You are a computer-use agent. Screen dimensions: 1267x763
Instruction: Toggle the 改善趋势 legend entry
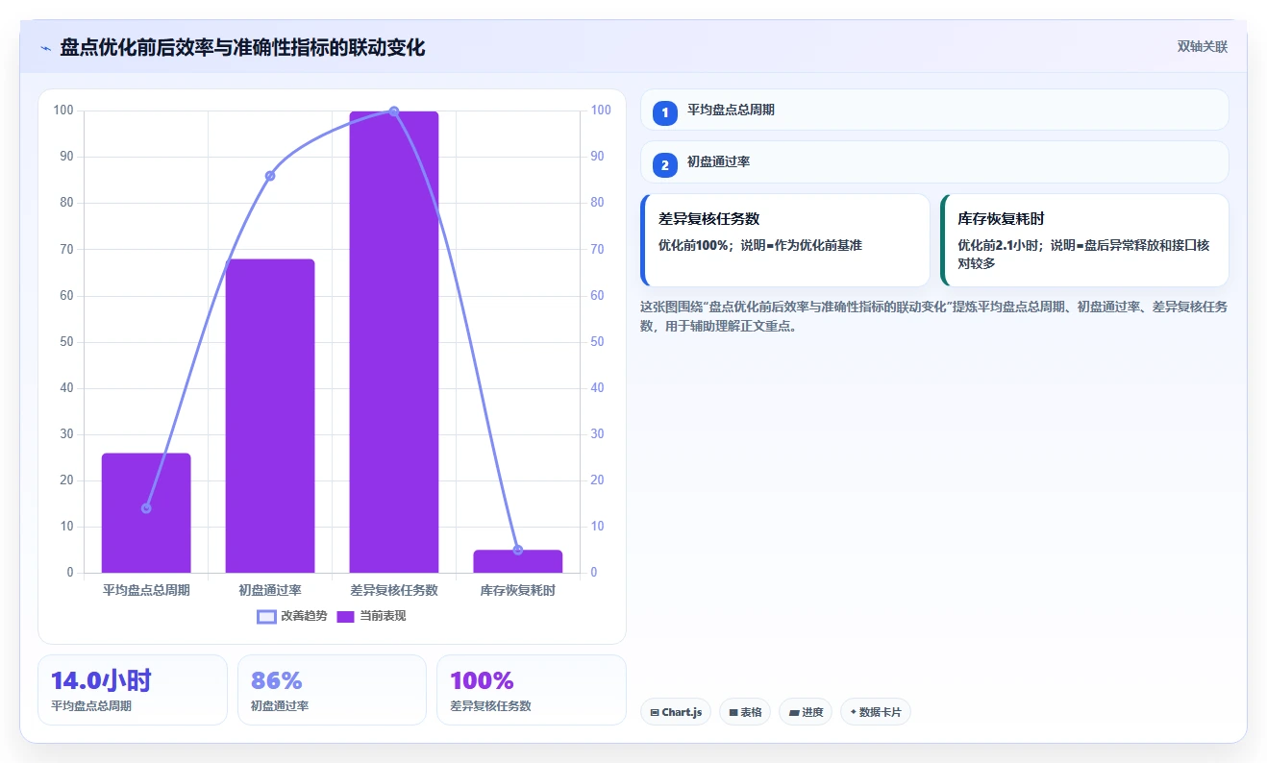[x=292, y=616]
